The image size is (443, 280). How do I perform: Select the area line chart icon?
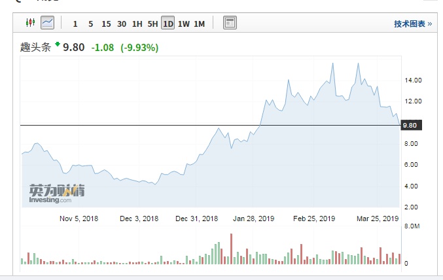coord(48,23)
